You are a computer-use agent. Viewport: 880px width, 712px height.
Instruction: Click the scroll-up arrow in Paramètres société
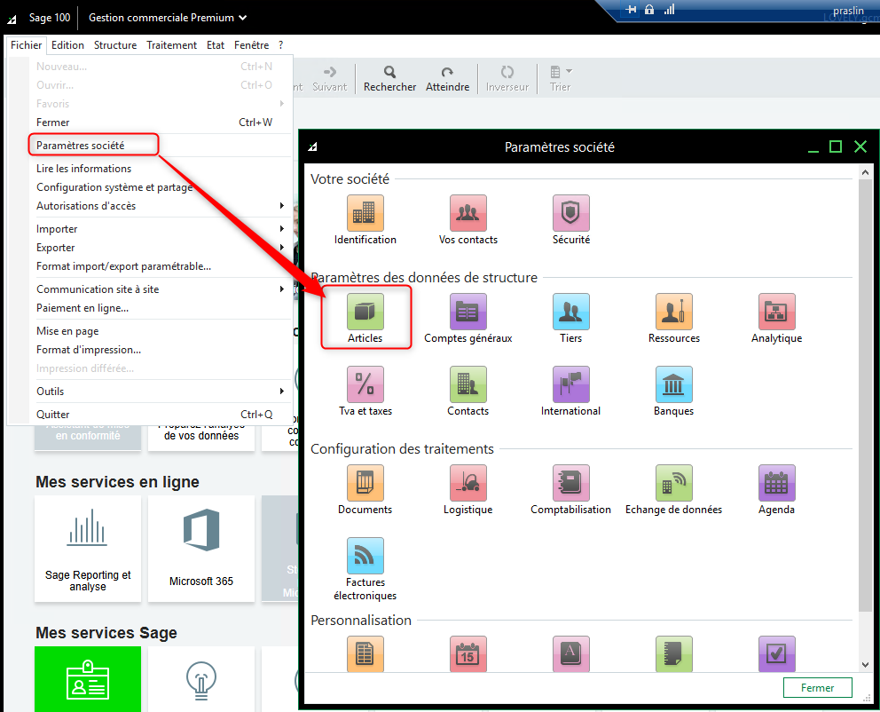pyautogui.click(x=865, y=172)
